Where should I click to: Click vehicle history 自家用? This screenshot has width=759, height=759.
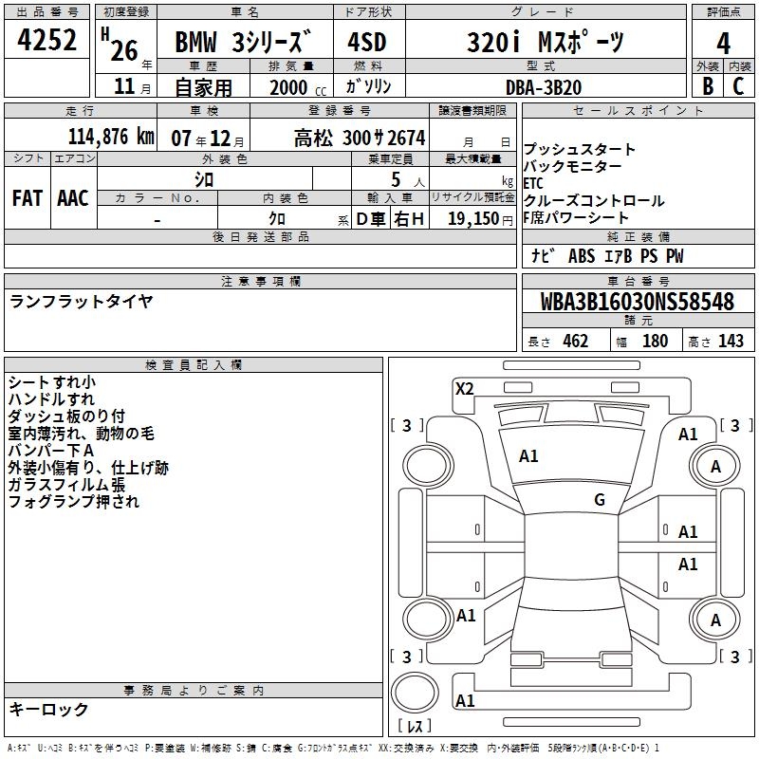[203, 87]
